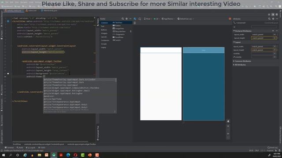Collapse Declared Attributes section
This screenshot has width=282, height=158.
coord(234,31)
